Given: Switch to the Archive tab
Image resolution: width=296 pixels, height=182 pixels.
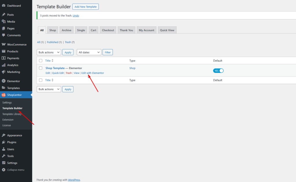Looking at the screenshot, I should pyautogui.click(x=66, y=30).
